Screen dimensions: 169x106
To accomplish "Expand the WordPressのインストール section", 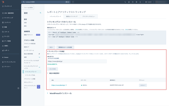I will tap(48, 93).
